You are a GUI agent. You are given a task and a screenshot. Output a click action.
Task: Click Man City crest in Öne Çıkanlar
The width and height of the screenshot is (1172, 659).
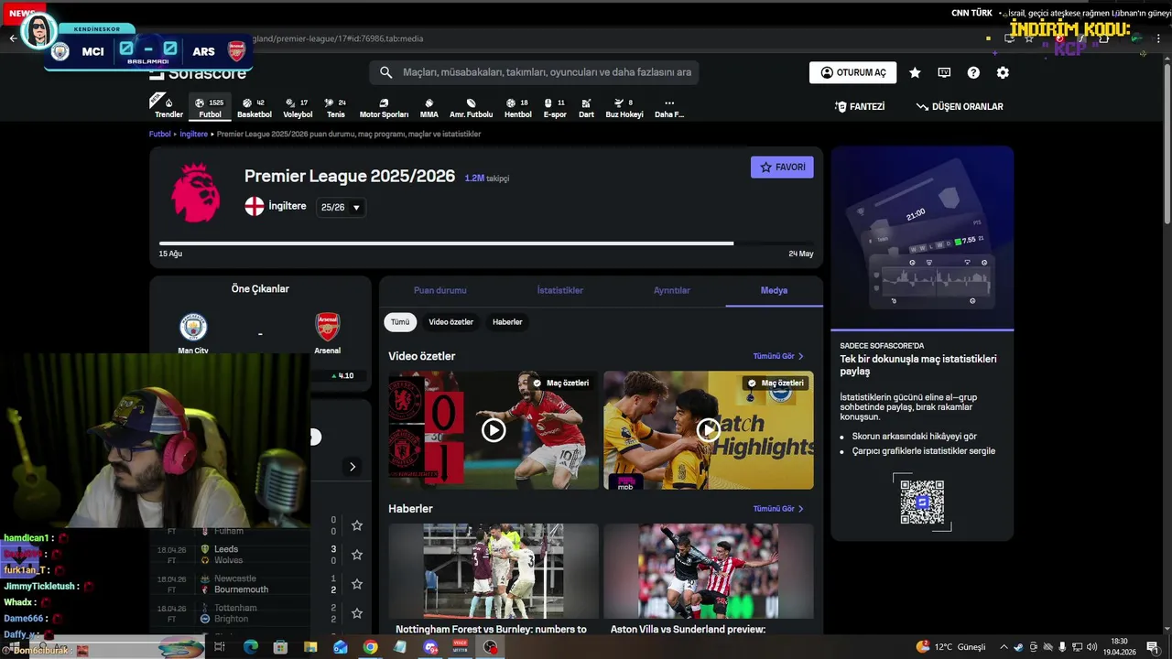click(x=193, y=327)
